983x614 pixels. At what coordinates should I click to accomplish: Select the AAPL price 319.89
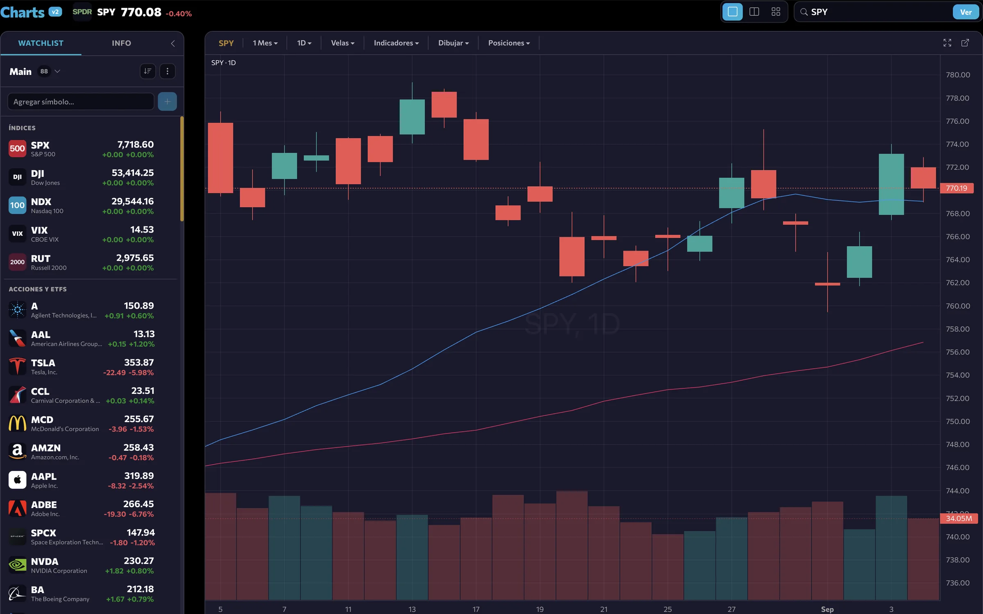[x=139, y=476]
